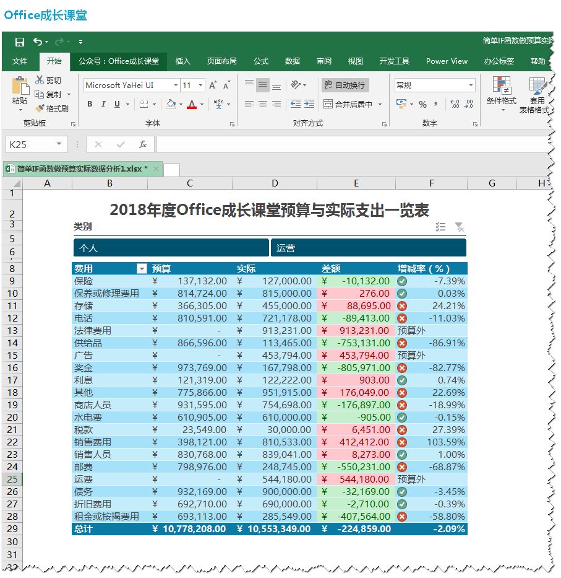Align text to middle of cell

click(263, 85)
